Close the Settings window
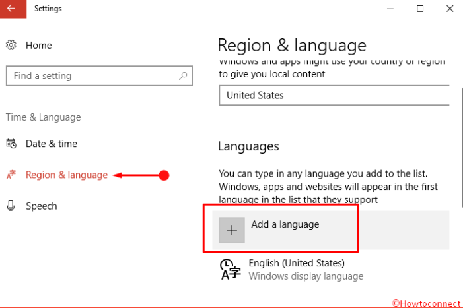The image size is (463, 308). coord(450,9)
